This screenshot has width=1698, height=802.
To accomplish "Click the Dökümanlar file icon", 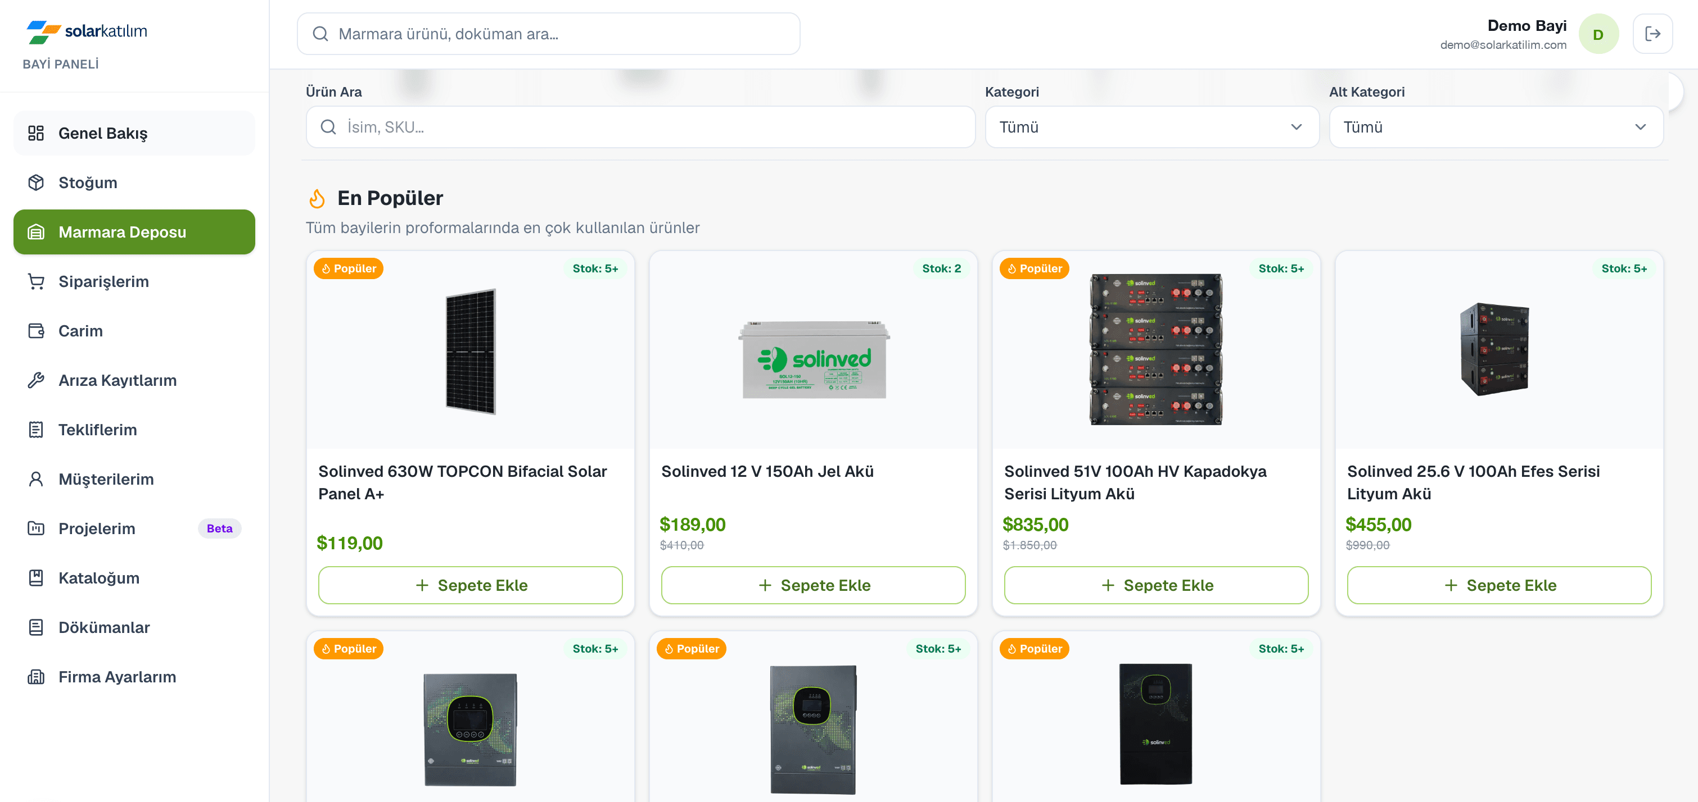I will pyautogui.click(x=35, y=627).
